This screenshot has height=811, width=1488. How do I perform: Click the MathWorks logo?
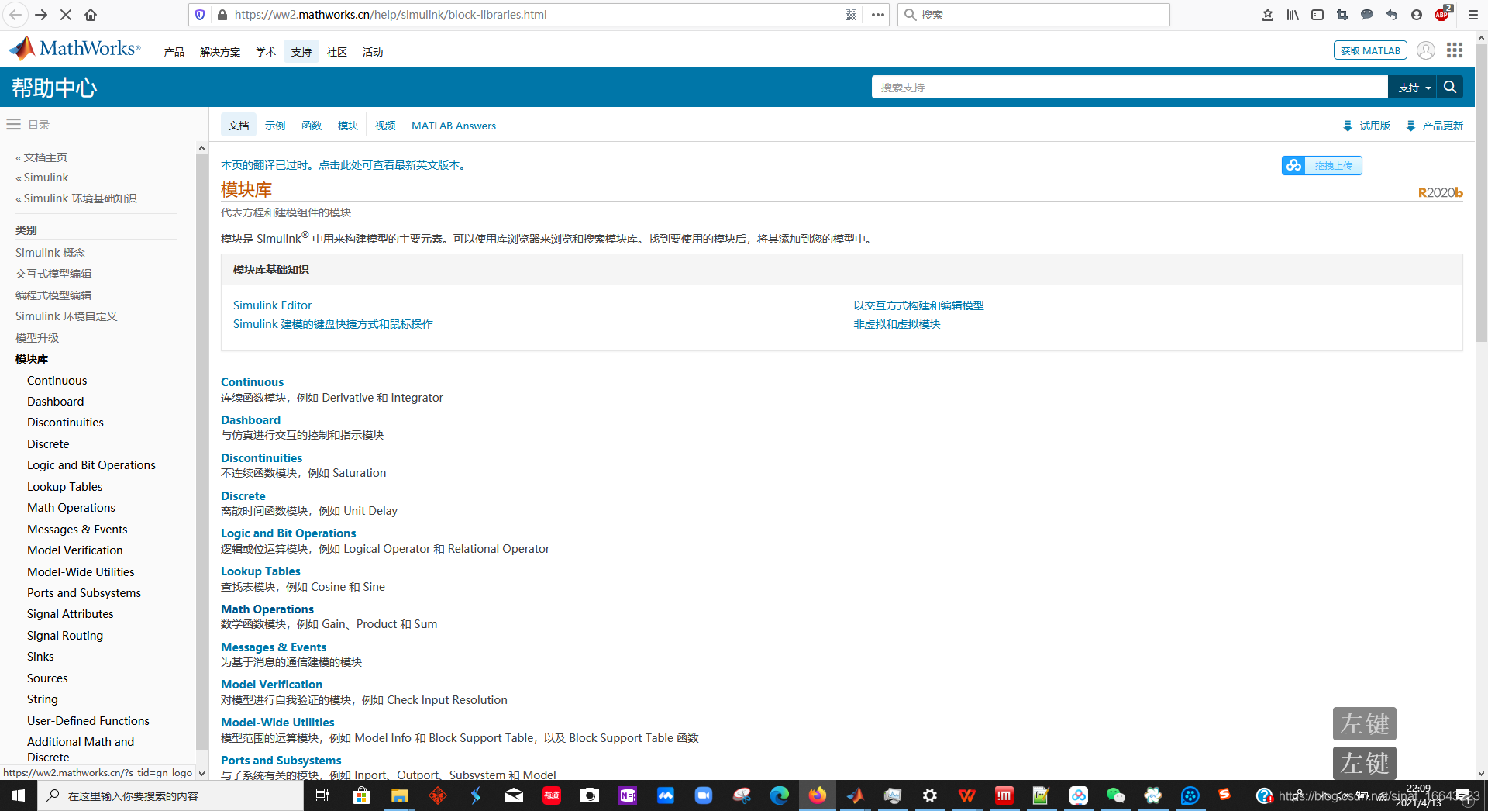pyautogui.click(x=74, y=49)
